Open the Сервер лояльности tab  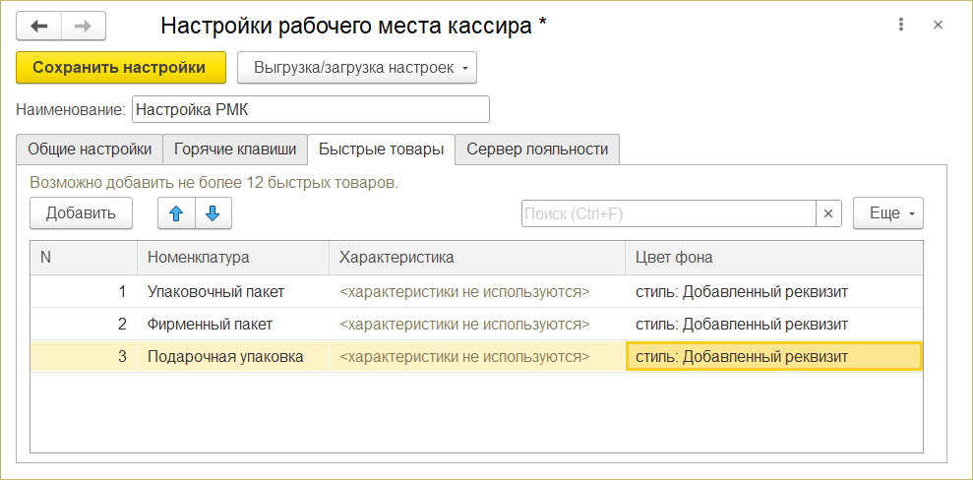click(x=537, y=150)
